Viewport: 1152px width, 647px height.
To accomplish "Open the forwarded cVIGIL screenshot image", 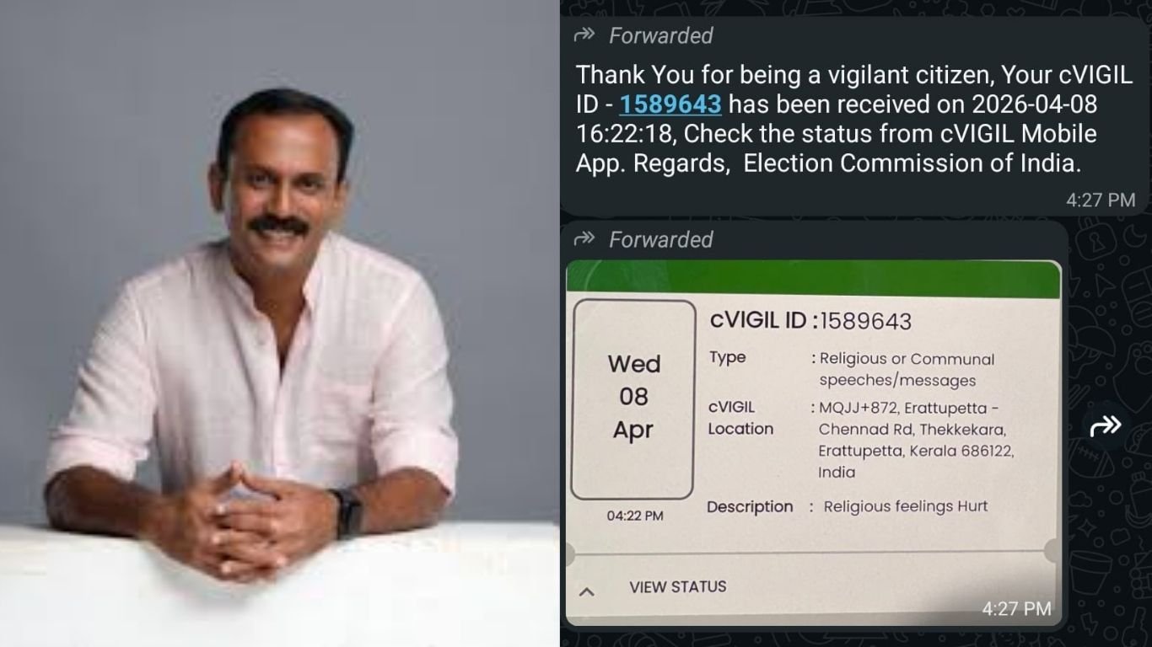I will [813, 443].
